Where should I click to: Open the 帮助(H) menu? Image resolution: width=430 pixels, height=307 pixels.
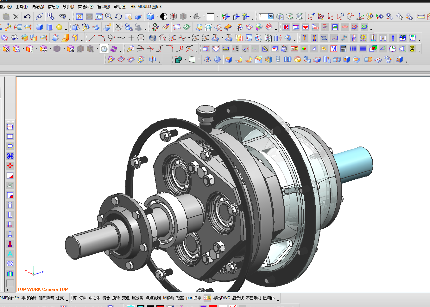[120, 7]
